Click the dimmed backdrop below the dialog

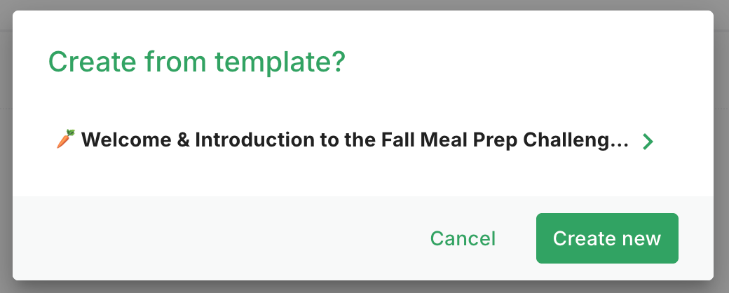[364, 287]
